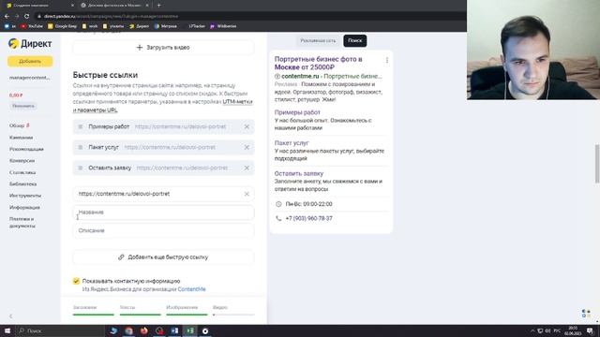Jump to Видео progress section

pyautogui.click(x=233, y=310)
